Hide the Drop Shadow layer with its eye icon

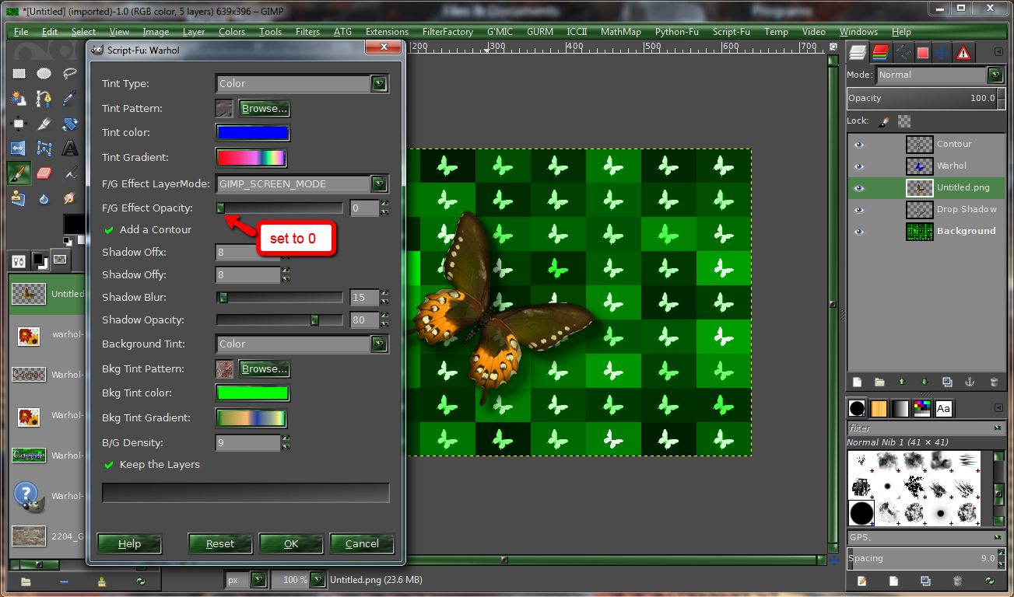[858, 210]
